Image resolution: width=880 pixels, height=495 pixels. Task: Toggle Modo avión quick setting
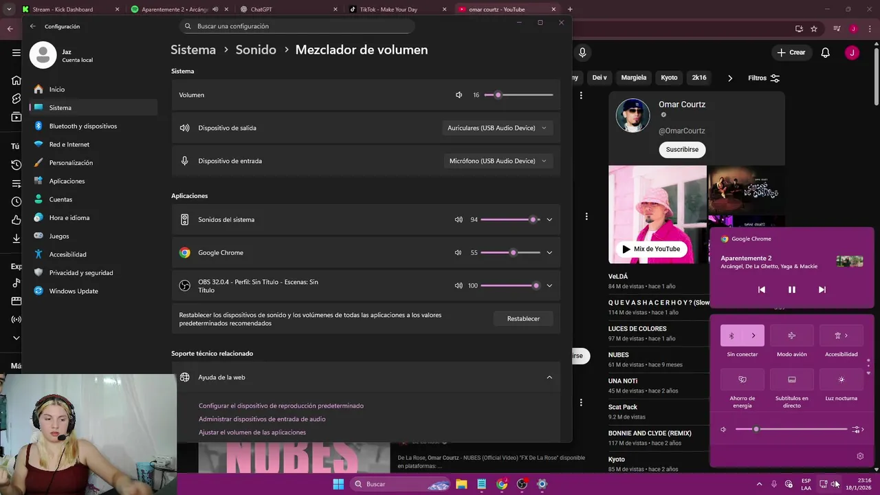click(791, 335)
